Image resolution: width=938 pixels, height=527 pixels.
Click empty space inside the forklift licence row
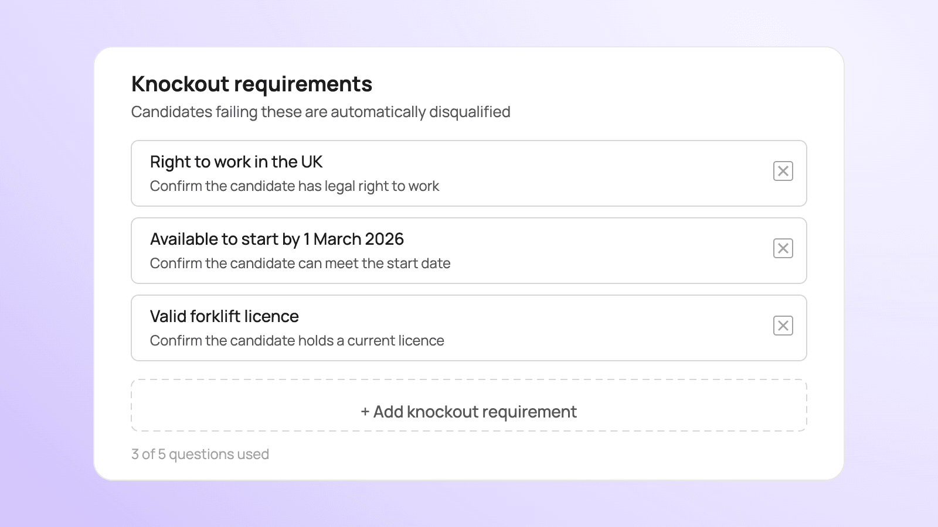tap(586, 328)
